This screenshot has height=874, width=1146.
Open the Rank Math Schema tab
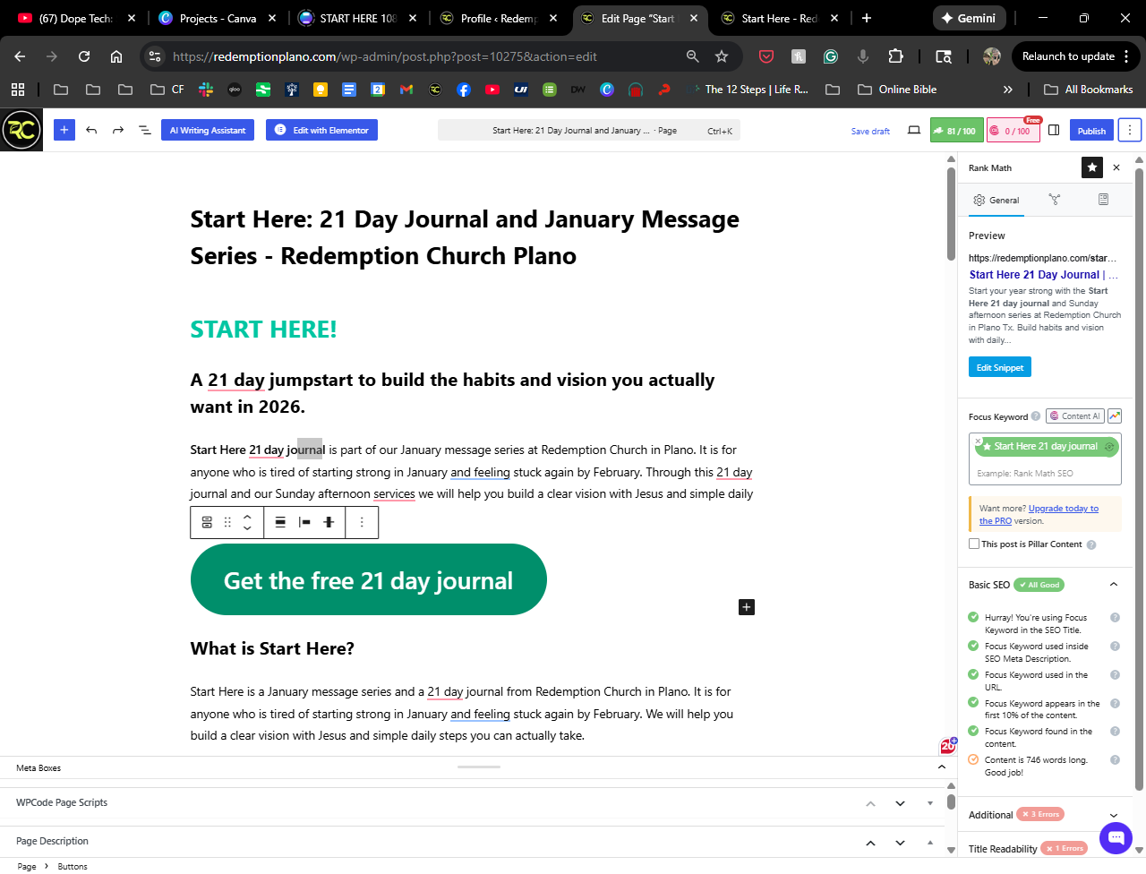coord(1103,201)
